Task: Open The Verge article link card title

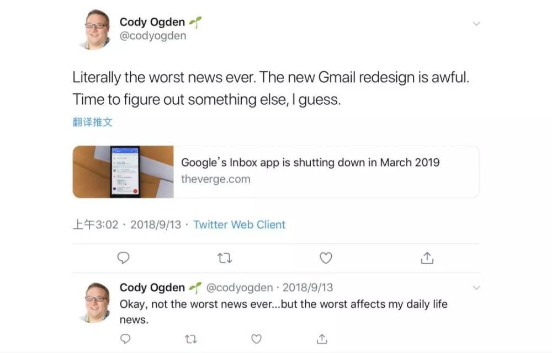Action: coord(310,163)
